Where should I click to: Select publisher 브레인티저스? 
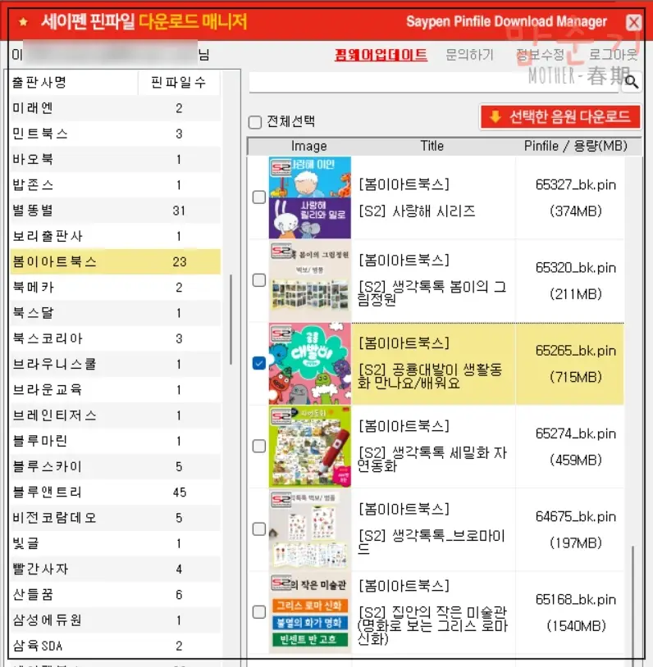115,415
